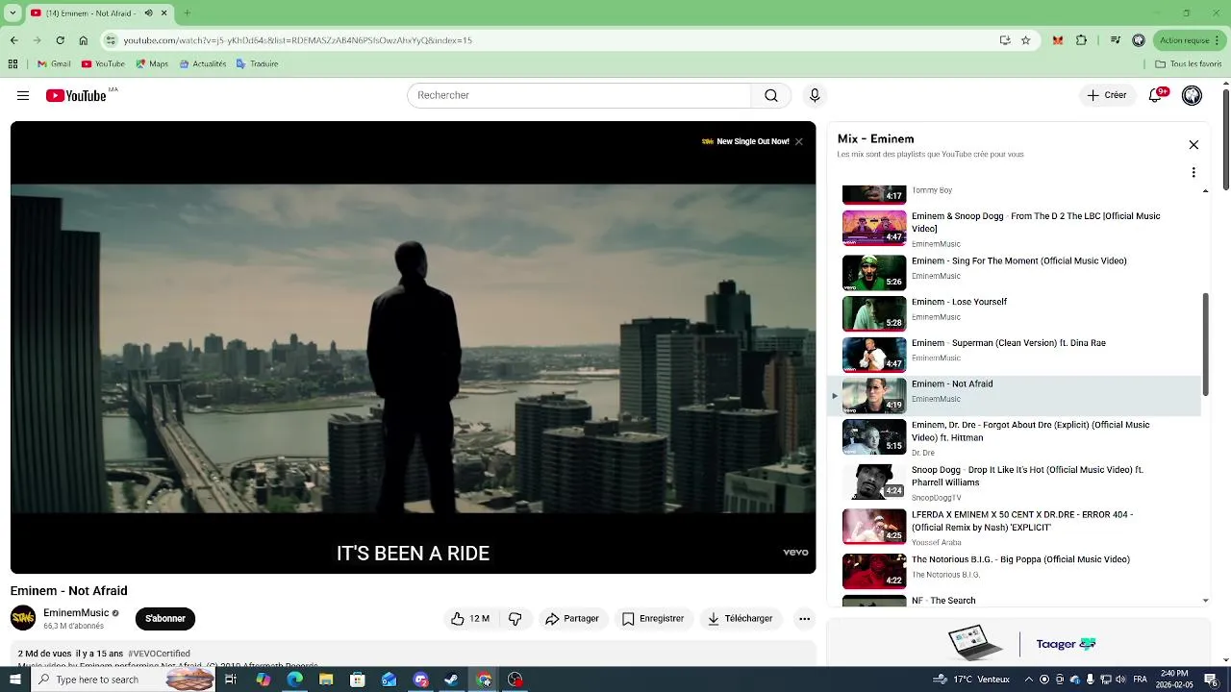Click Enregistrer to save the video
The height and width of the screenshot is (692, 1231).
(x=653, y=619)
